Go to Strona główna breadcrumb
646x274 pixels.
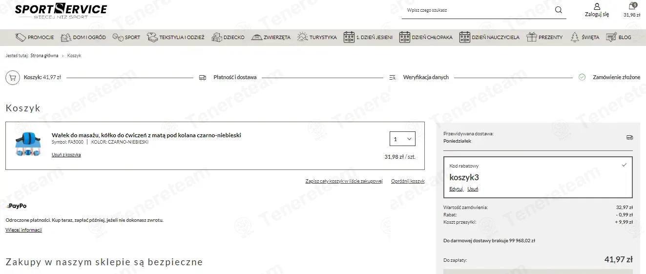pos(44,56)
